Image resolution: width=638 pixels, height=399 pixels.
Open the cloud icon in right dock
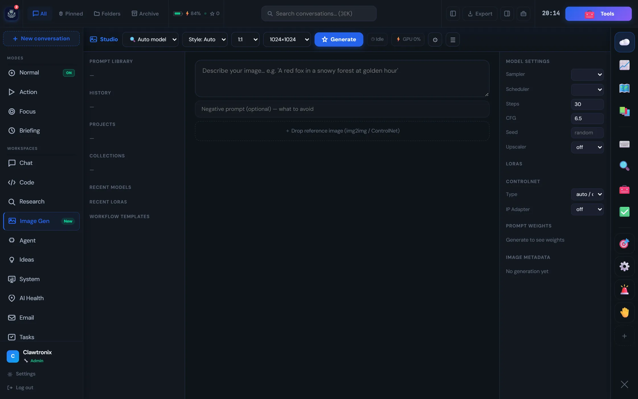tap(624, 42)
